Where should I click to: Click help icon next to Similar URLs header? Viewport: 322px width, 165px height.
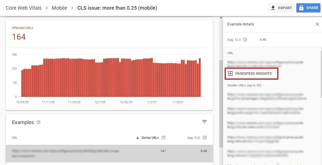[164, 138]
